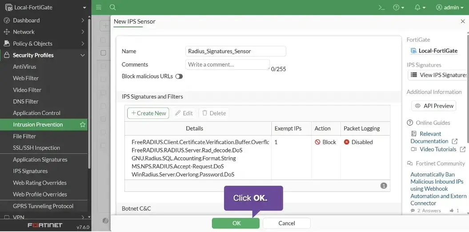Screen dimensions: 469x232
Task: Click the Block action icon
Action: click(x=318, y=142)
